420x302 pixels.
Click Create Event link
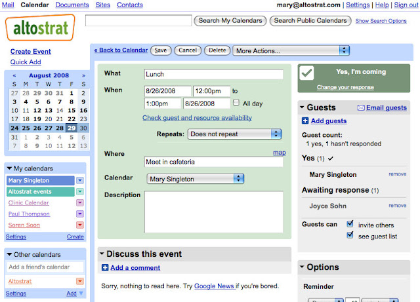pos(31,51)
